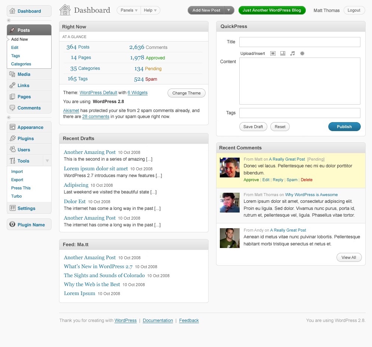Select the Add Audio music-note icon
372x347 pixels.
point(292,53)
